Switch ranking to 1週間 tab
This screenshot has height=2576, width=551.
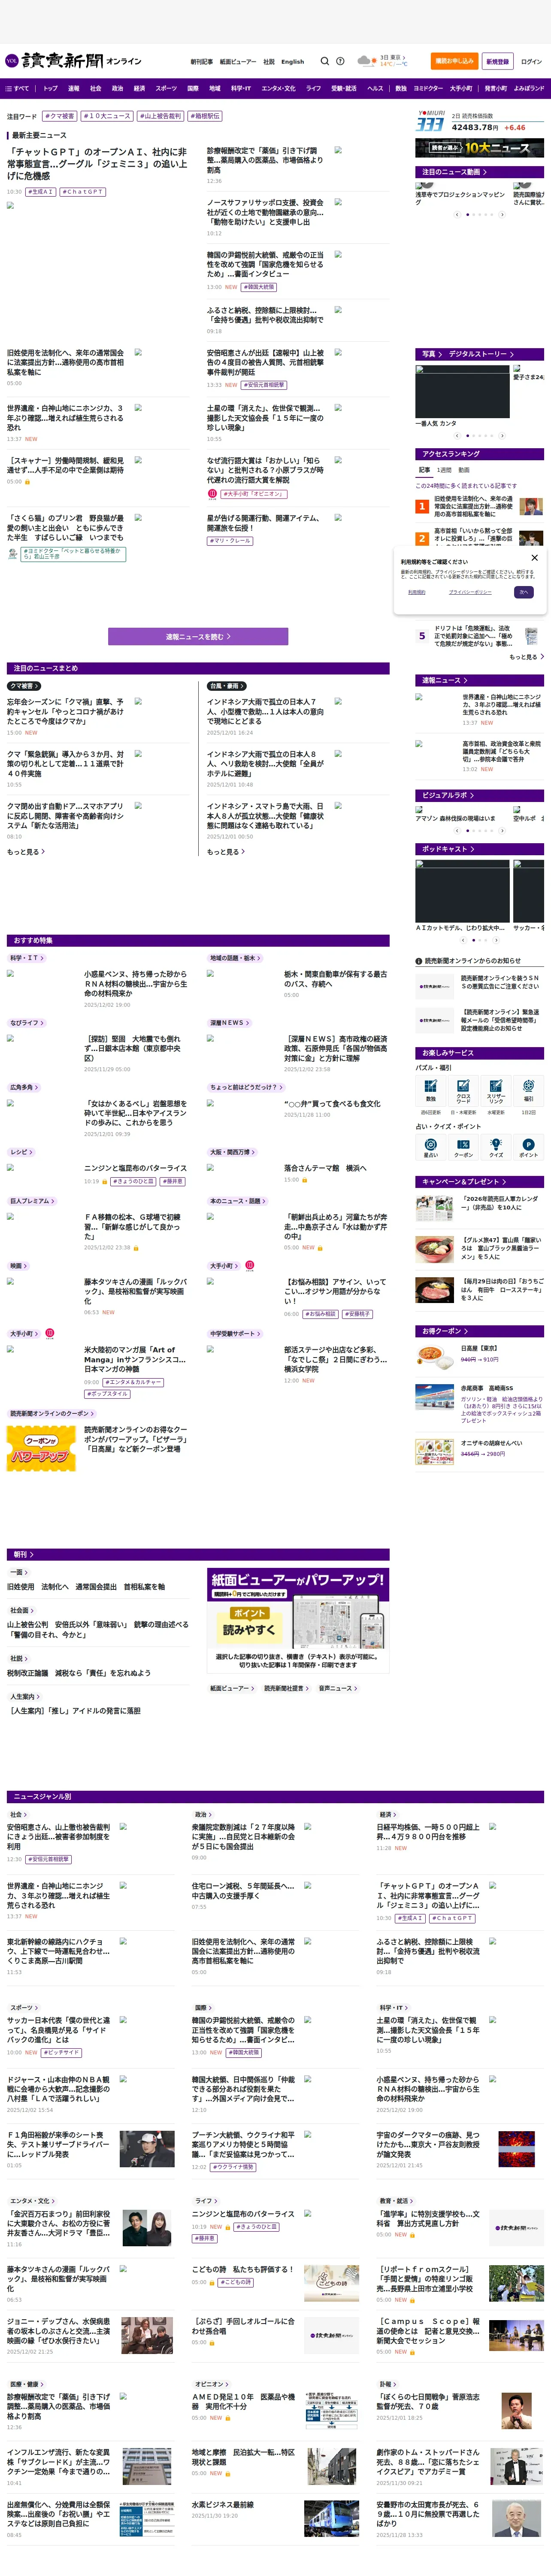point(444,470)
